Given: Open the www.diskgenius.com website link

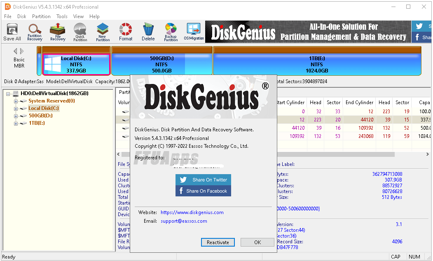Looking at the screenshot, I should click(192, 212).
